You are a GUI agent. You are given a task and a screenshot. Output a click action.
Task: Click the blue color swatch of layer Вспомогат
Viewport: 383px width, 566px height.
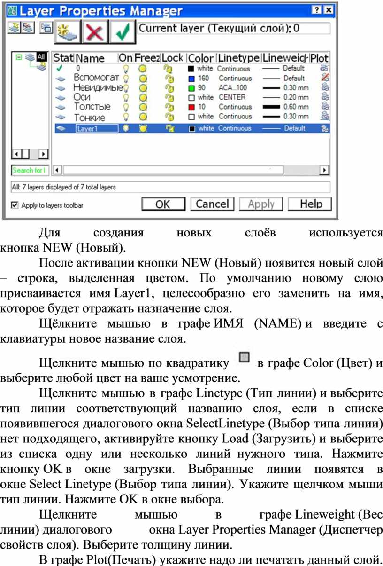click(x=191, y=79)
